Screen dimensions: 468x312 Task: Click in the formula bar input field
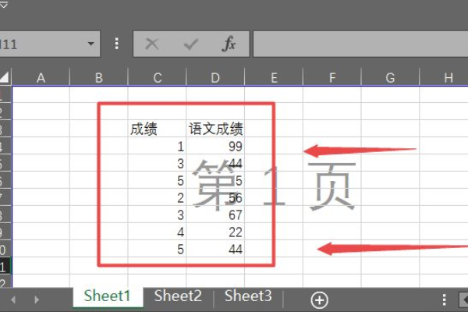point(359,44)
